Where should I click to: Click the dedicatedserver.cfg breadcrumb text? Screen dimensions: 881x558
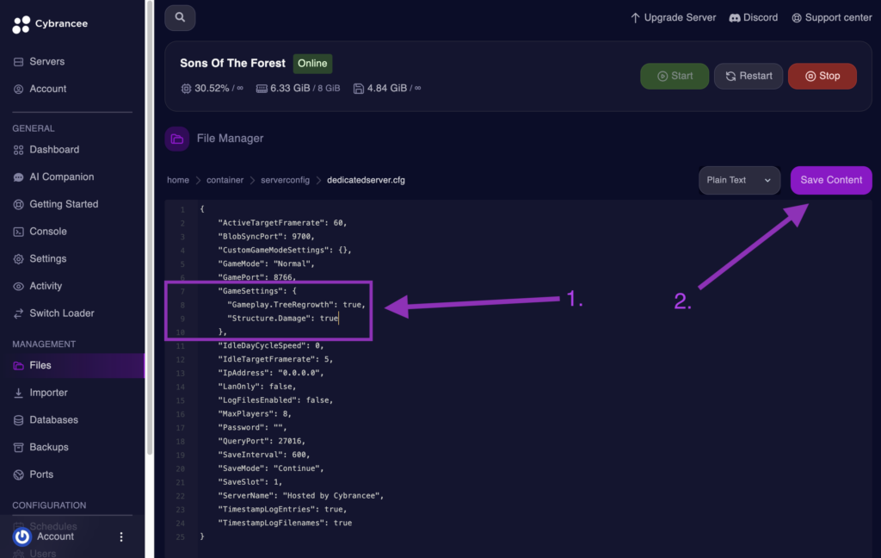coord(366,180)
